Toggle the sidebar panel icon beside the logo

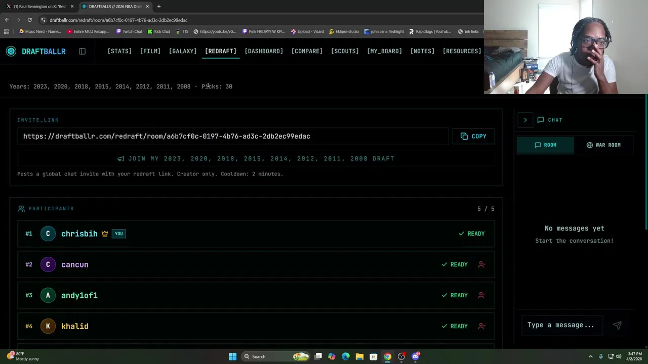click(x=82, y=51)
